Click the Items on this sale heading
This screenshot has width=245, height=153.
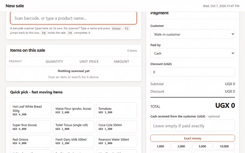click(x=28, y=50)
